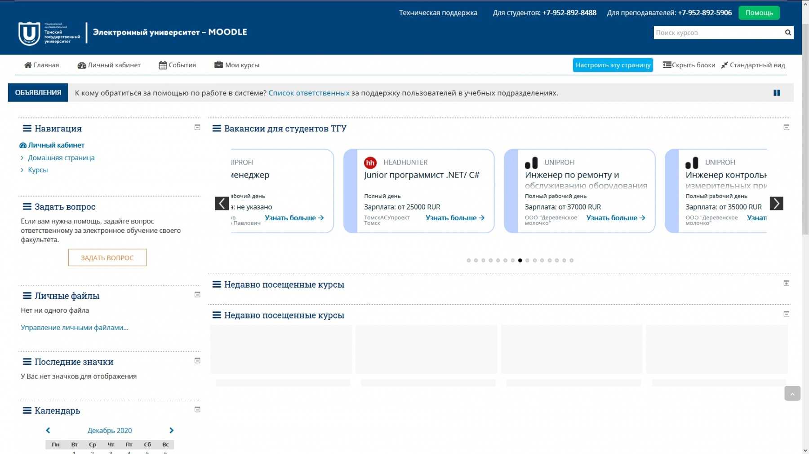Screen dimensions: 809x454
Task: Click the green Помощь button
Action: coord(759,13)
